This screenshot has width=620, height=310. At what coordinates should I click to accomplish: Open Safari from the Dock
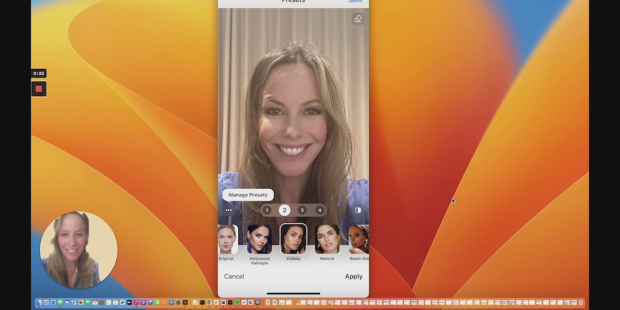tap(53, 302)
